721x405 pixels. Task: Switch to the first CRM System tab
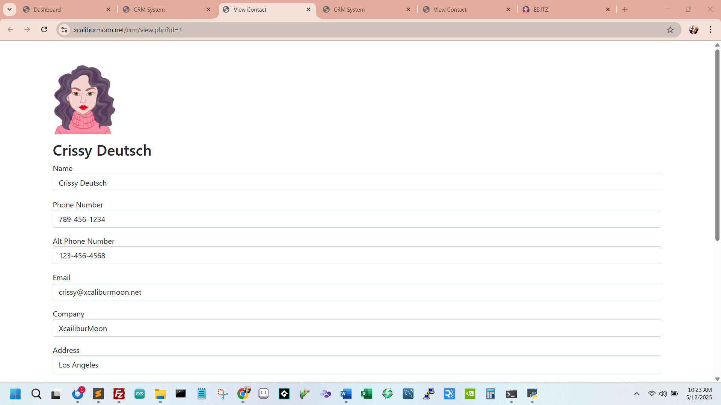pos(167,10)
